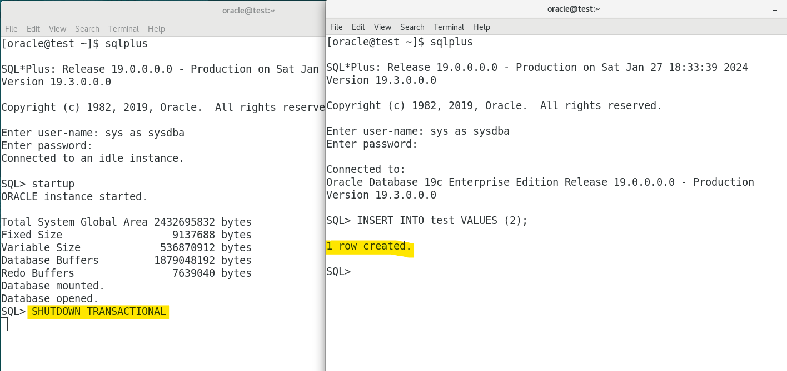Viewport: 787px width, 371px height.
Task: Click 'Oracle Database 19c Enterprise Edition' line
Action: tap(540, 182)
